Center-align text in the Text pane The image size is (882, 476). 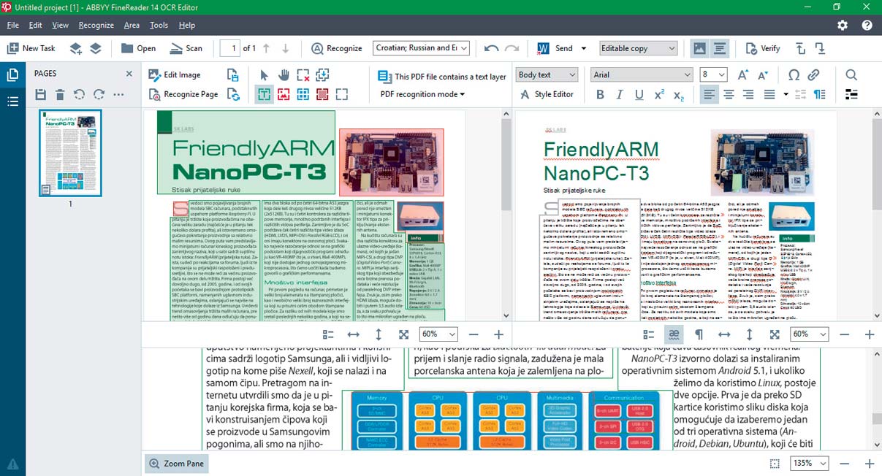[x=729, y=94]
